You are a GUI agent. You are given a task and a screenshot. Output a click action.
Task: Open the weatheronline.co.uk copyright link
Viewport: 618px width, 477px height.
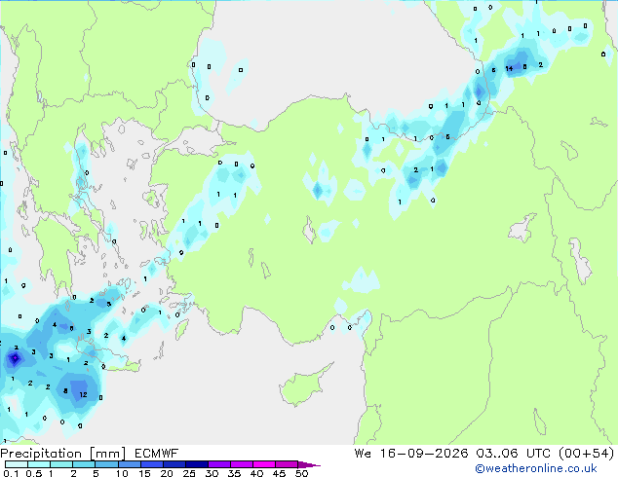[x=536, y=468]
